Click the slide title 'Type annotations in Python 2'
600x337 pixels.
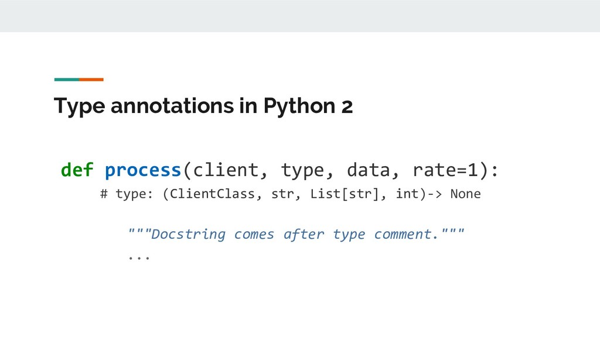pyautogui.click(x=203, y=108)
